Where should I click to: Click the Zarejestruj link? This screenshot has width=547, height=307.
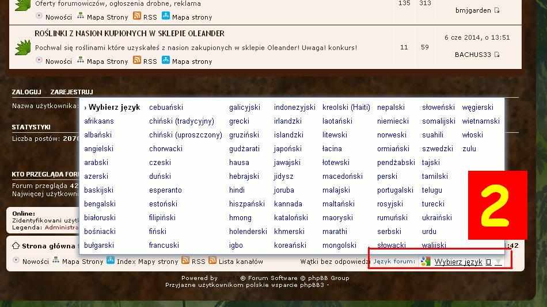[x=71, y=92]
